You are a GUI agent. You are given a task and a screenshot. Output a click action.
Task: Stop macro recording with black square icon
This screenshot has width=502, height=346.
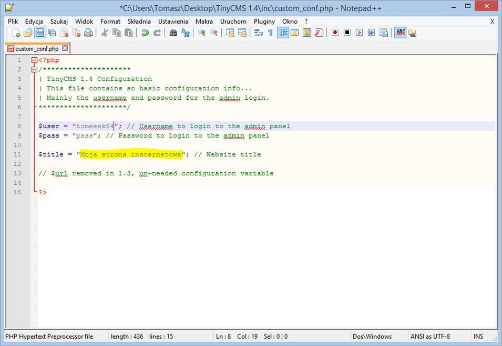[347, 33]
